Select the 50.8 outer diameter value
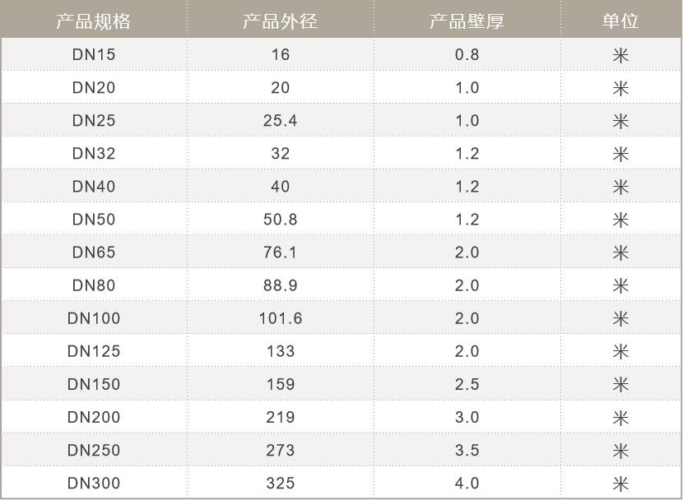The image size is (683, 500). point(280,220)
